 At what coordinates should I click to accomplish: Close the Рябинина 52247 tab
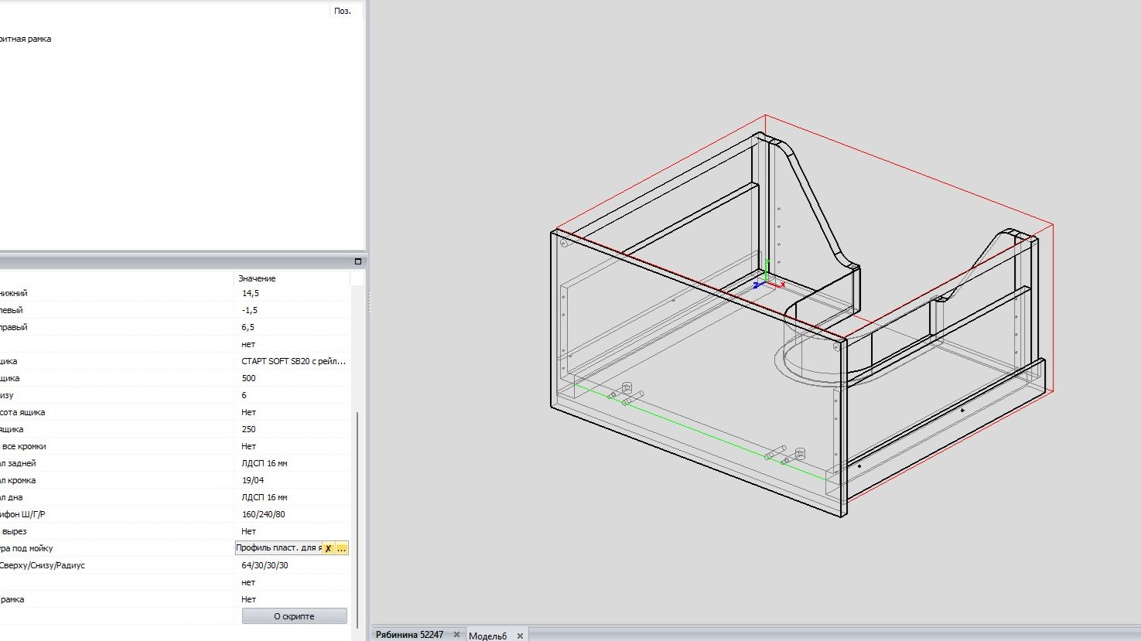(x=456, y=635)
